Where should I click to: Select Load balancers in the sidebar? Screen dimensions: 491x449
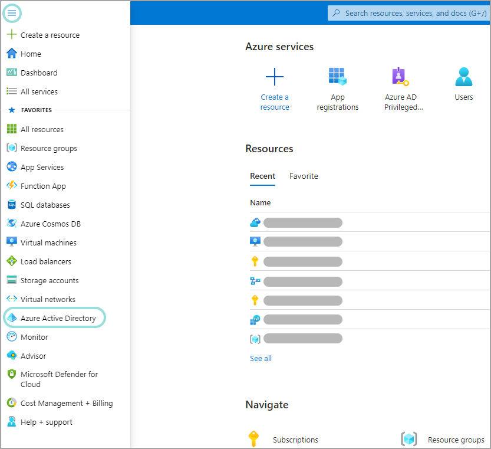click(45, 261)
